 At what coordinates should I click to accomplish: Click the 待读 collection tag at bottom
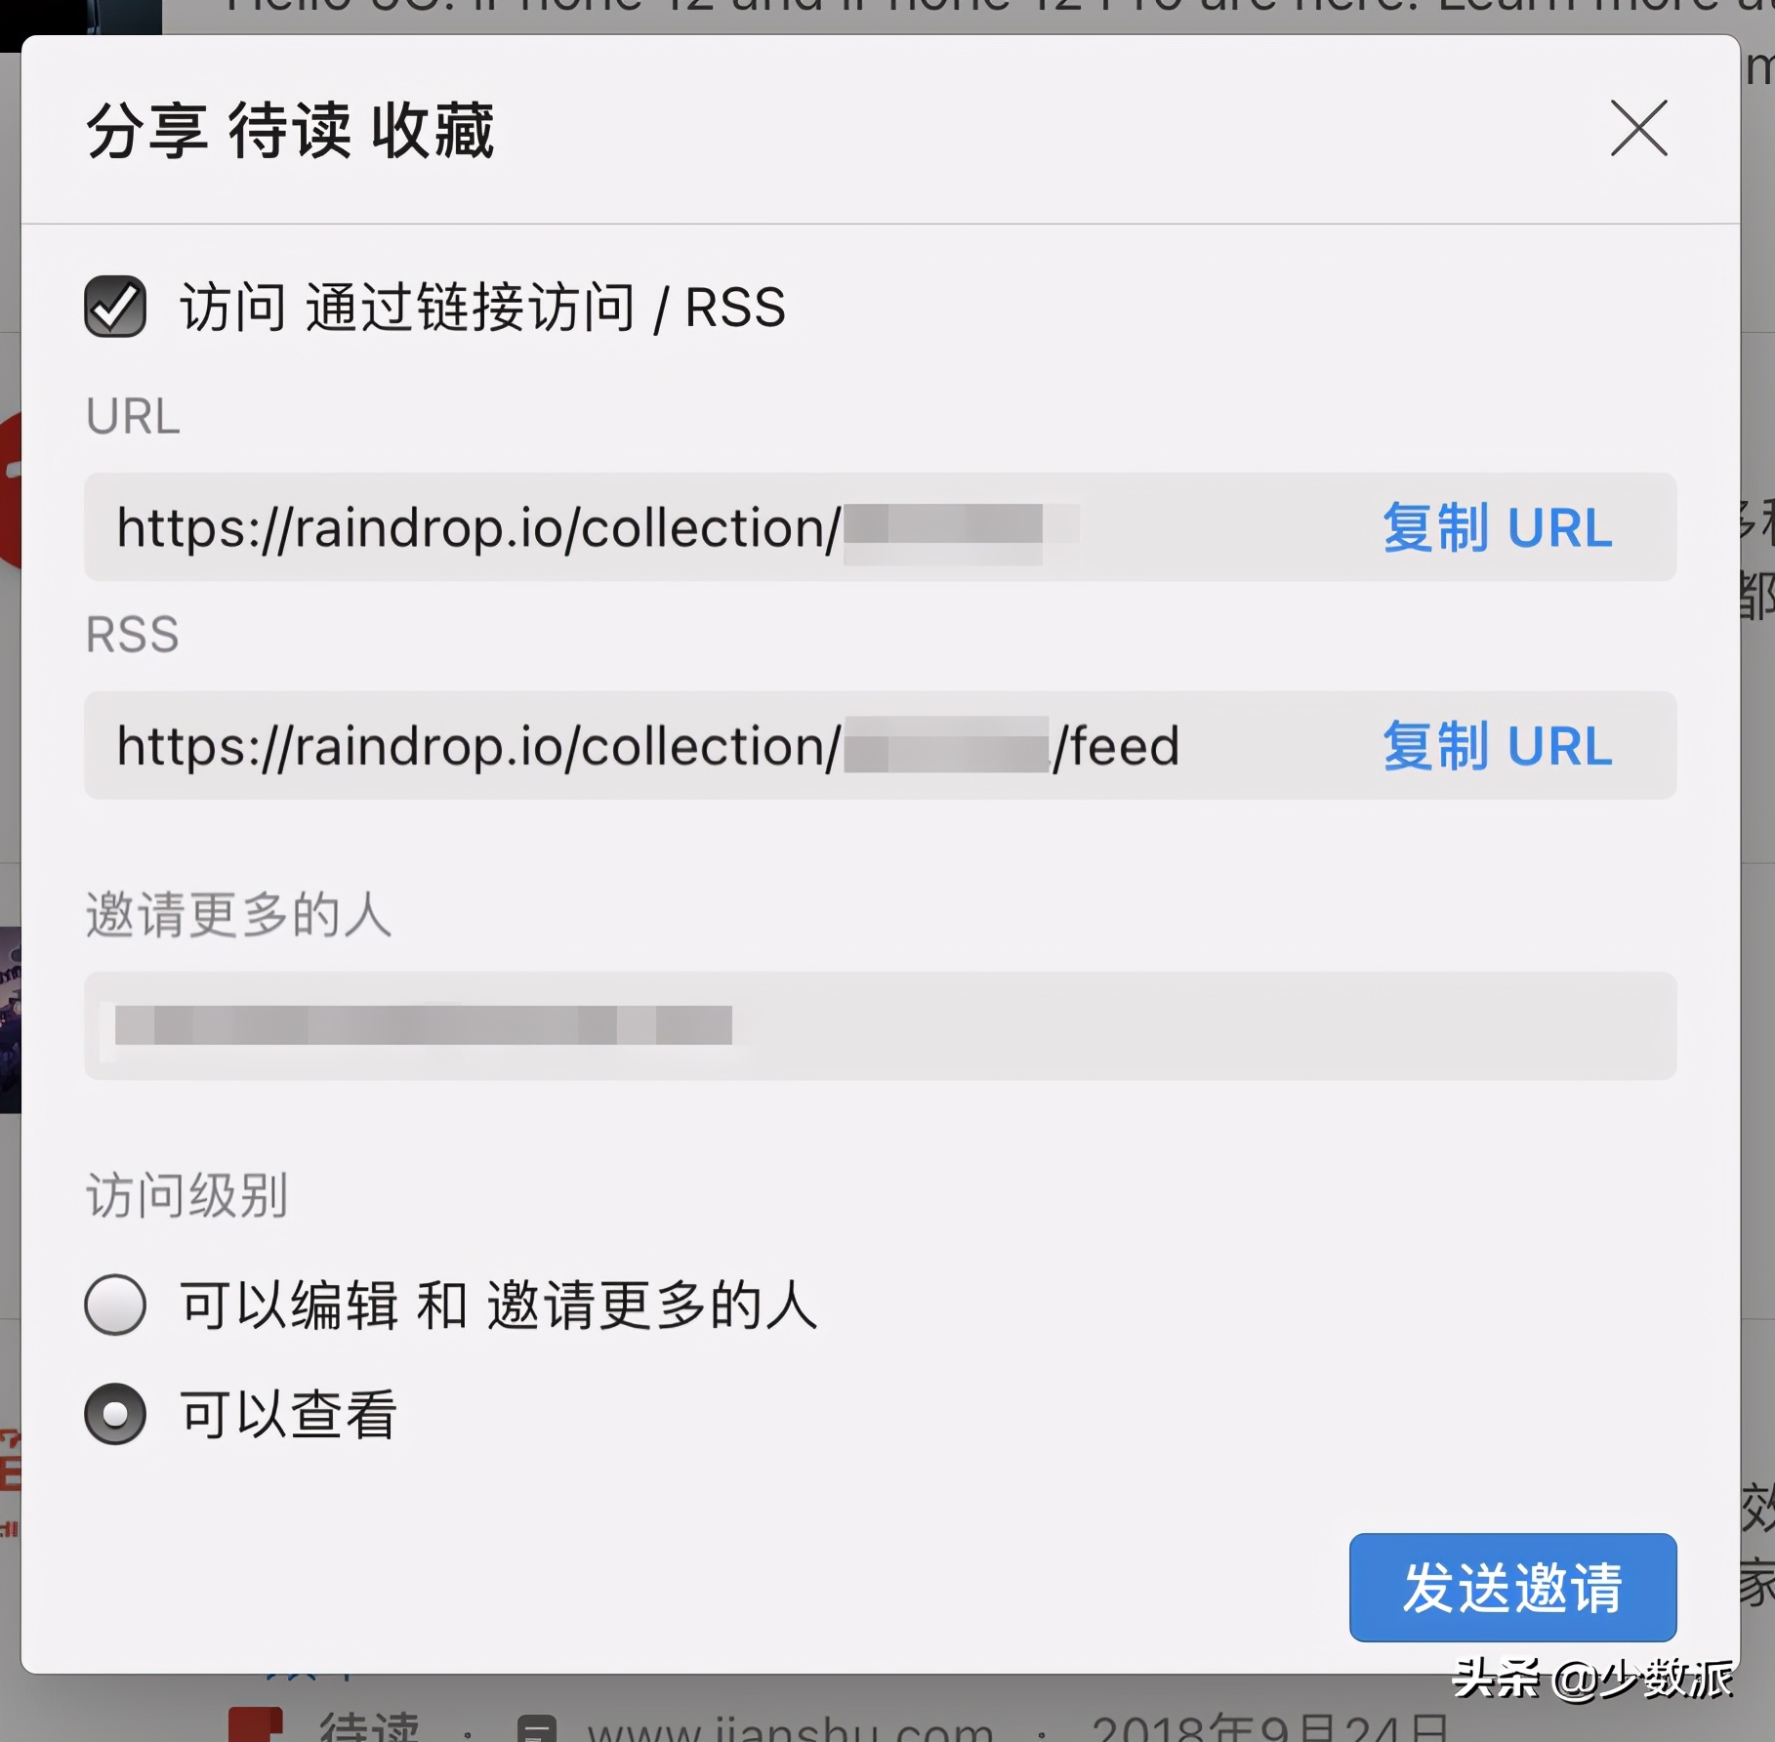click(369, 1727)
